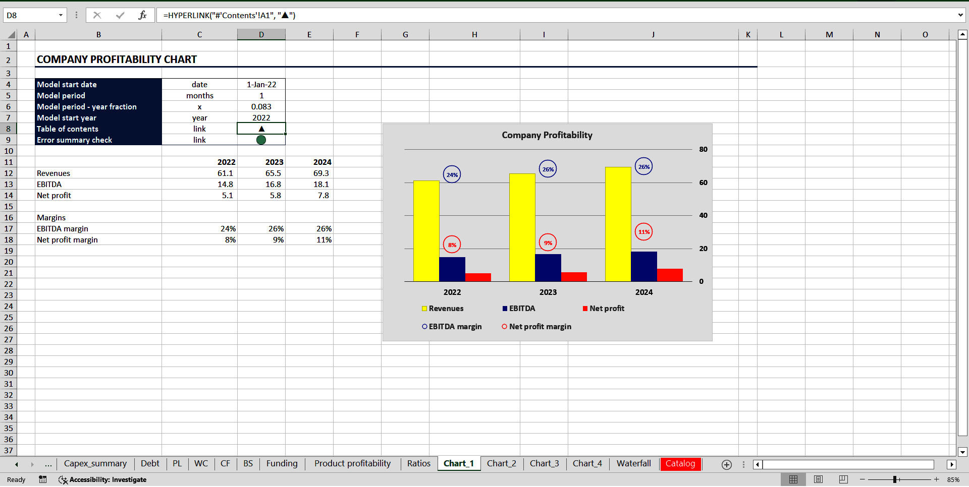
Task: Click the hidden sheets ellipsis
Action: [48, 464]
